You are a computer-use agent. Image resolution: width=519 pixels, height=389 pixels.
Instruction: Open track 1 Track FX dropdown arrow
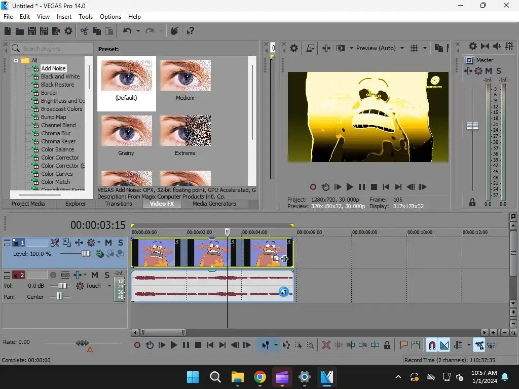(x=99, y=243)
